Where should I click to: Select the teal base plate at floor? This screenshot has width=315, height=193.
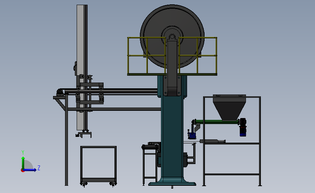(172, 184)
